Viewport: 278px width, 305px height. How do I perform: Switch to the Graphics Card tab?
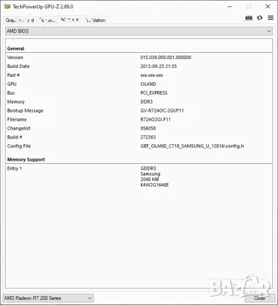pos(20,20)
